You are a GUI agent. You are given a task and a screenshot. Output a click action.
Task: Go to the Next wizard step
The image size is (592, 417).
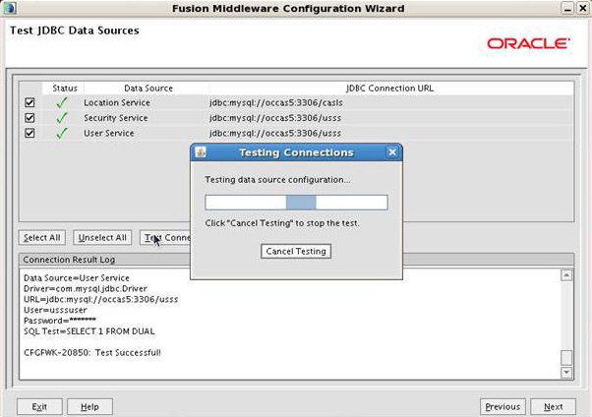553,406
